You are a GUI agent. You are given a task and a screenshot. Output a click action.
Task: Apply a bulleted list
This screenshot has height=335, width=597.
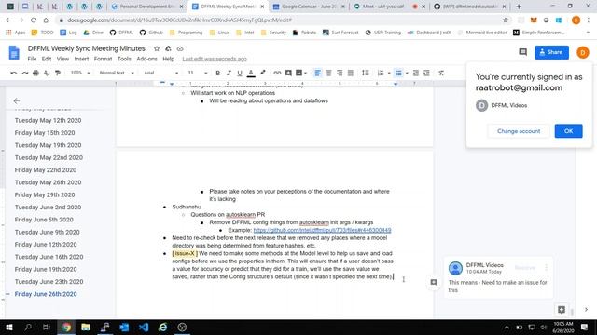[398, 73]
